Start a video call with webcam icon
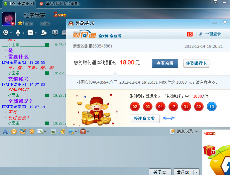The width and height of the screenshot is (230, 175). pyautogui.click(x=6, y=33)
